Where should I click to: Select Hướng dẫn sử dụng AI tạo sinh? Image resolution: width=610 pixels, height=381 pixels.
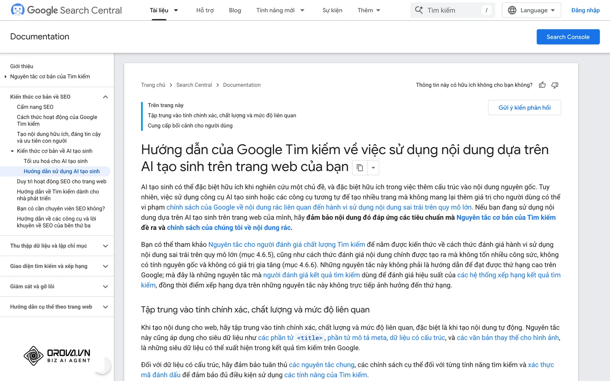tap(61, 171)
